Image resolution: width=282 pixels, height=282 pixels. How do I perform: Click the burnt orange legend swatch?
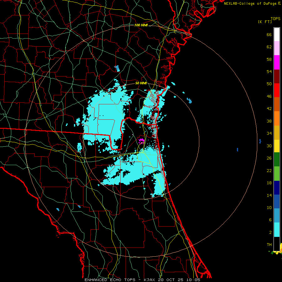[x=277, y=104]
